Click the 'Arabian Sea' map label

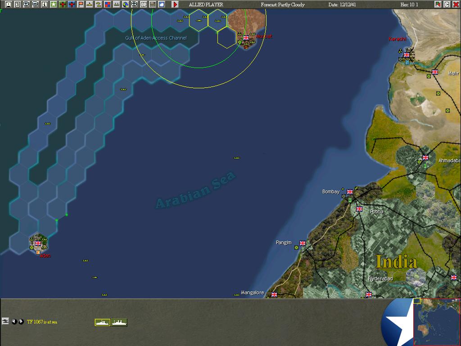click(x=195, y=190)
